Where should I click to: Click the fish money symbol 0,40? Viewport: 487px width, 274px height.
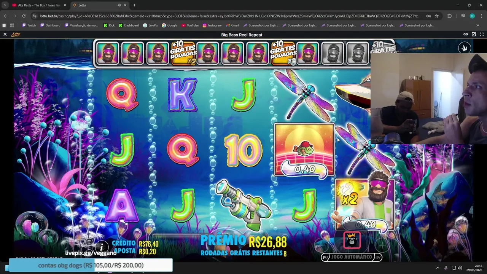[304, 150]
